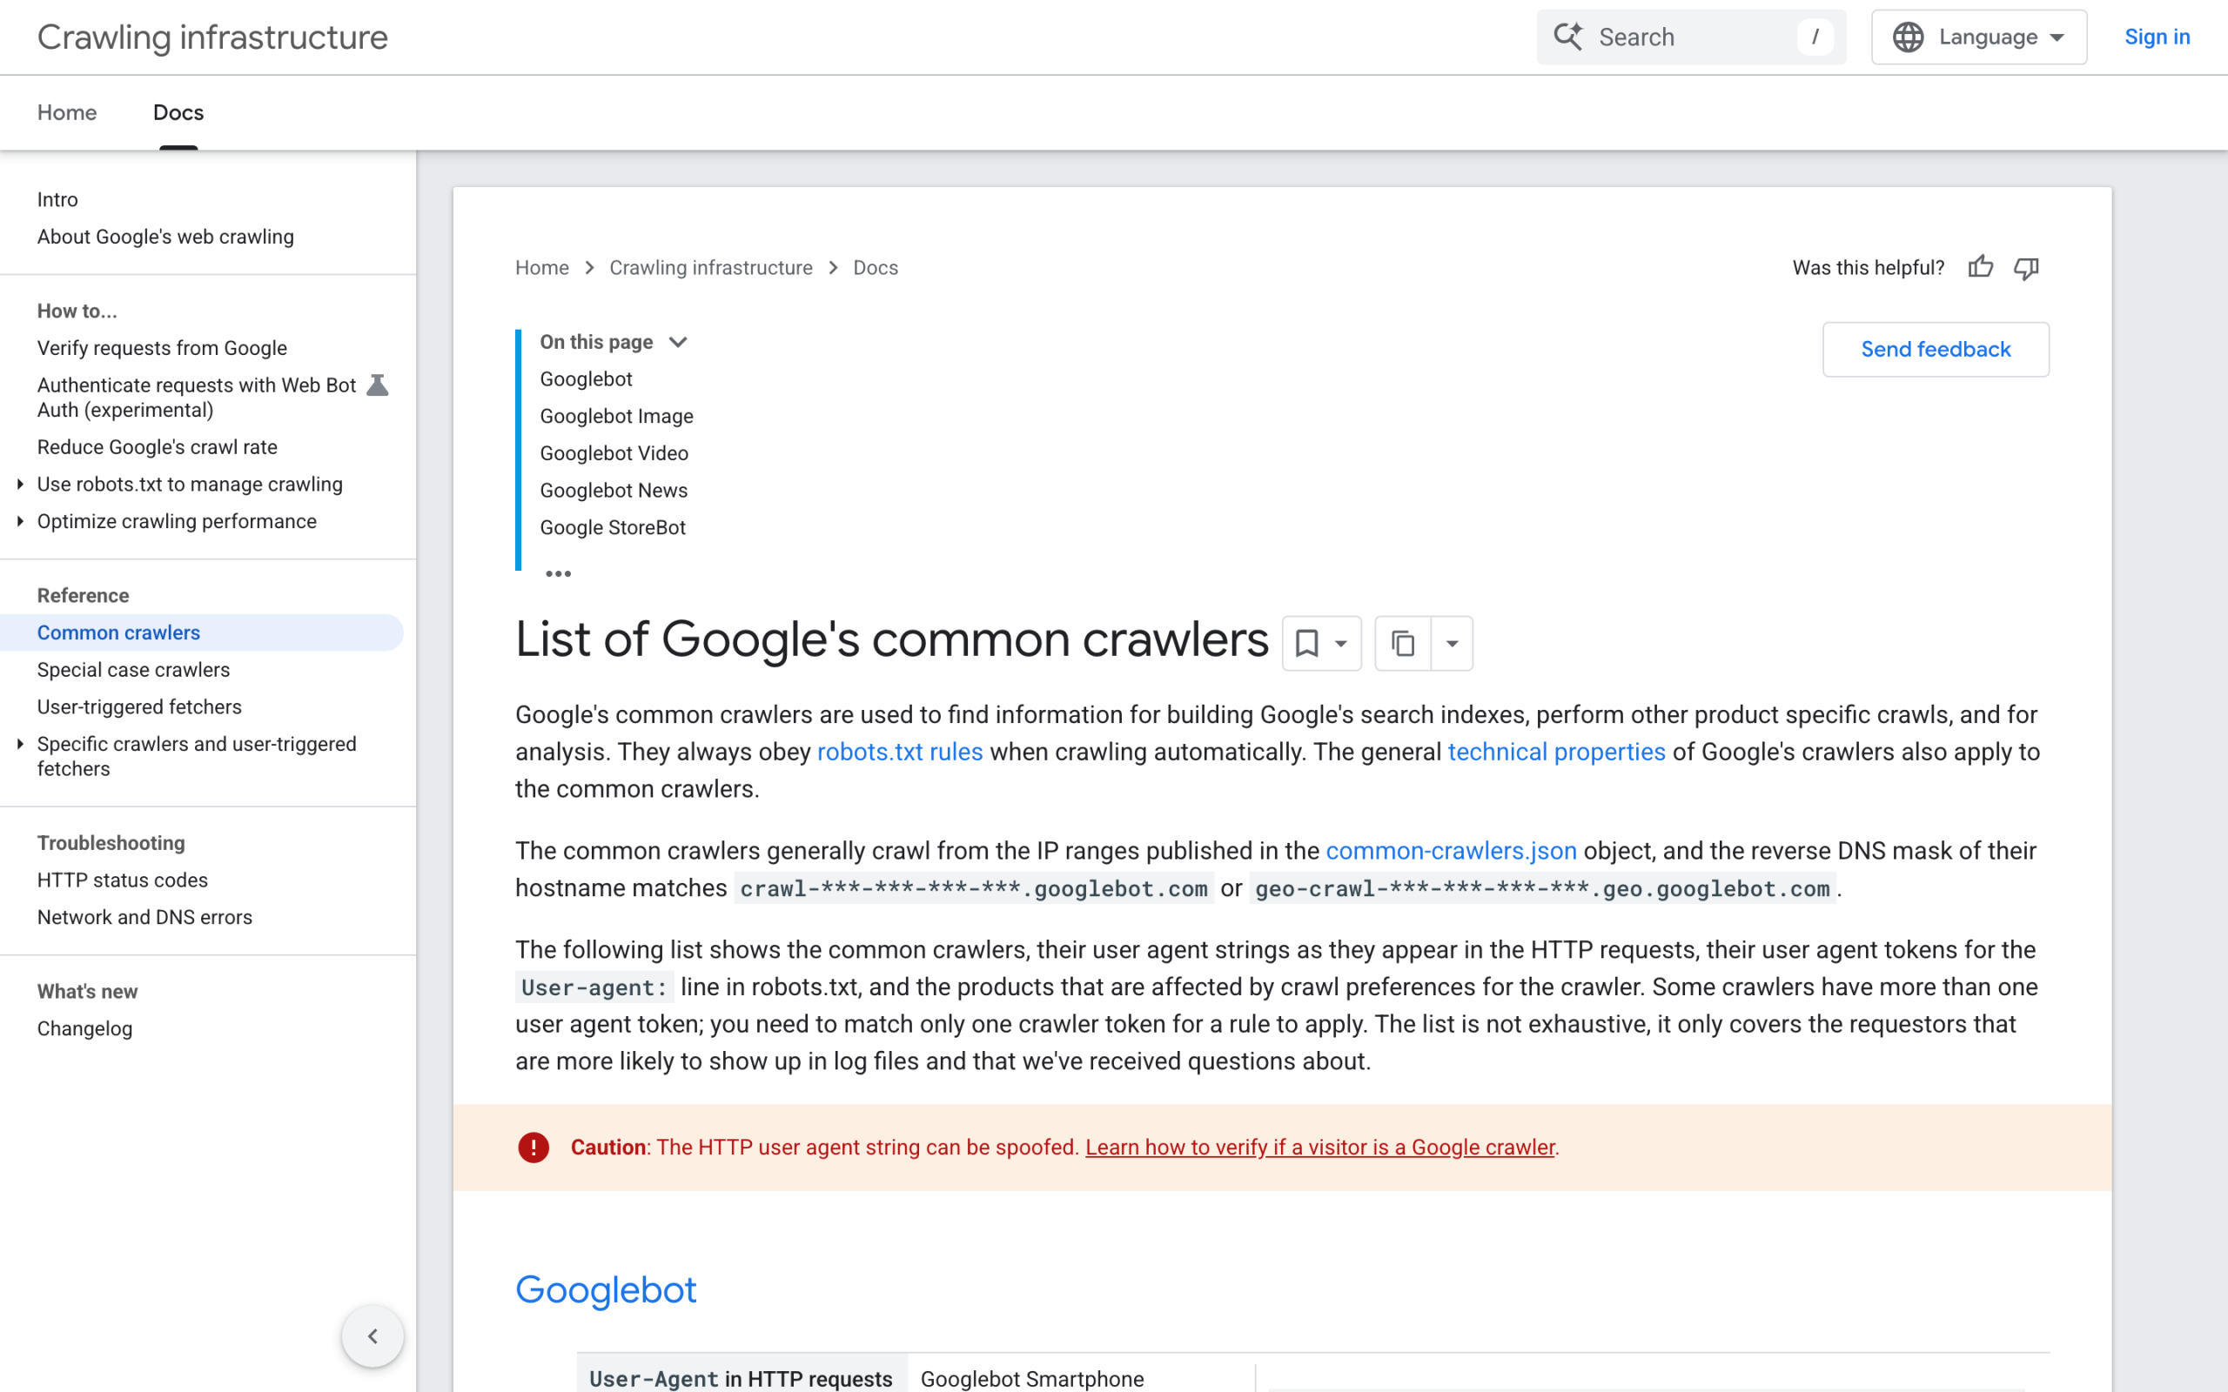The width and height of the screenshot is (2228, 1392).
Task: Open About Google's web crawling
Action: click(x=165, y=237)
